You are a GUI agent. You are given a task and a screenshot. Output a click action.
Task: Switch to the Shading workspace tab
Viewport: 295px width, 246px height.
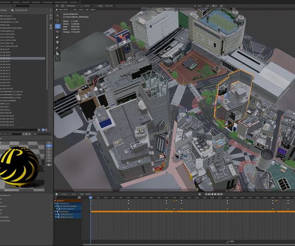[x=16, y=2]
